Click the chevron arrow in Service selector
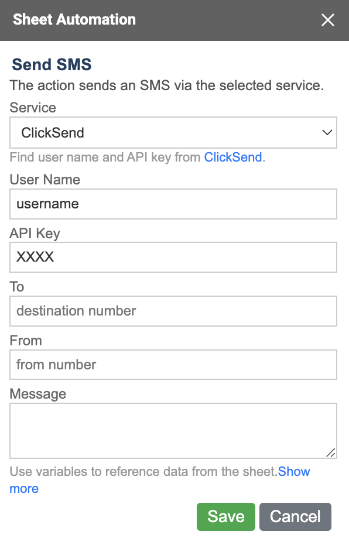The image size is (349, 542). 327,132
